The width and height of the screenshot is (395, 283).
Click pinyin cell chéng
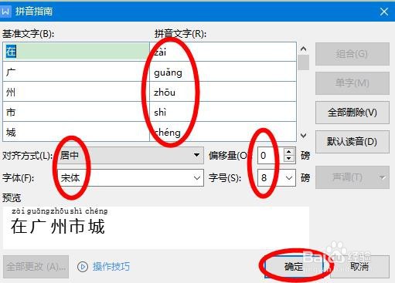pyautogui.click(x=223, y=132)
